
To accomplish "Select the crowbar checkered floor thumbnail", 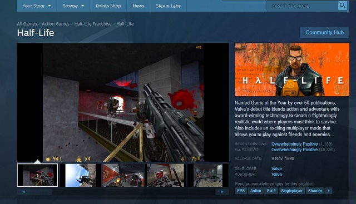I will pyautogui.click(x=166, y=175).
